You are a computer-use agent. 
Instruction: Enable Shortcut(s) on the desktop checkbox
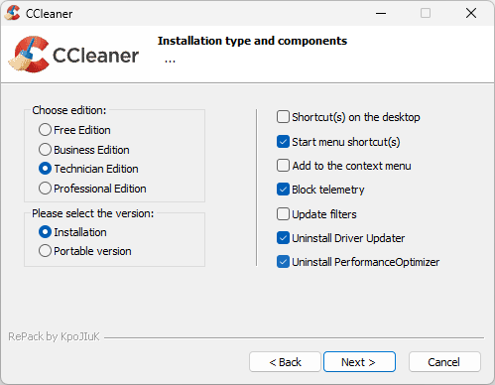pos(283,117)
